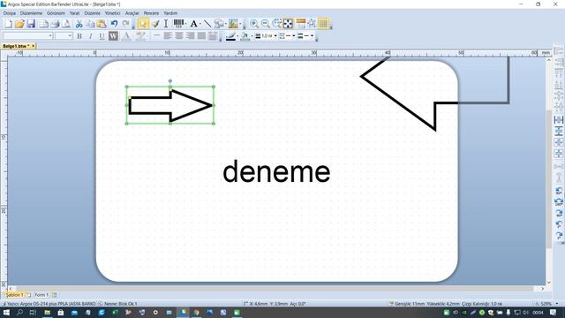This screenshot has height=318, width=565.
Task: Open the Windows Start button
Action: (6, 312)
